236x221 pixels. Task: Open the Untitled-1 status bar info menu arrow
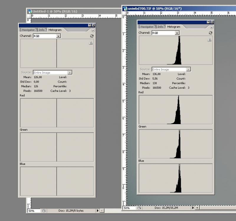coord(98,211)
